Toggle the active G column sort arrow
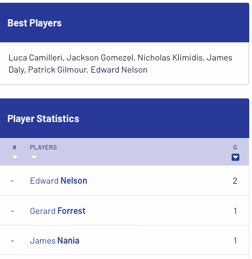The image size is (252, 259). (235, 157)
